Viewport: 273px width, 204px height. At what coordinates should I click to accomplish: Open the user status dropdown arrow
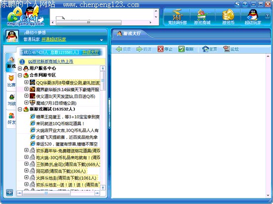pos(101,40)
